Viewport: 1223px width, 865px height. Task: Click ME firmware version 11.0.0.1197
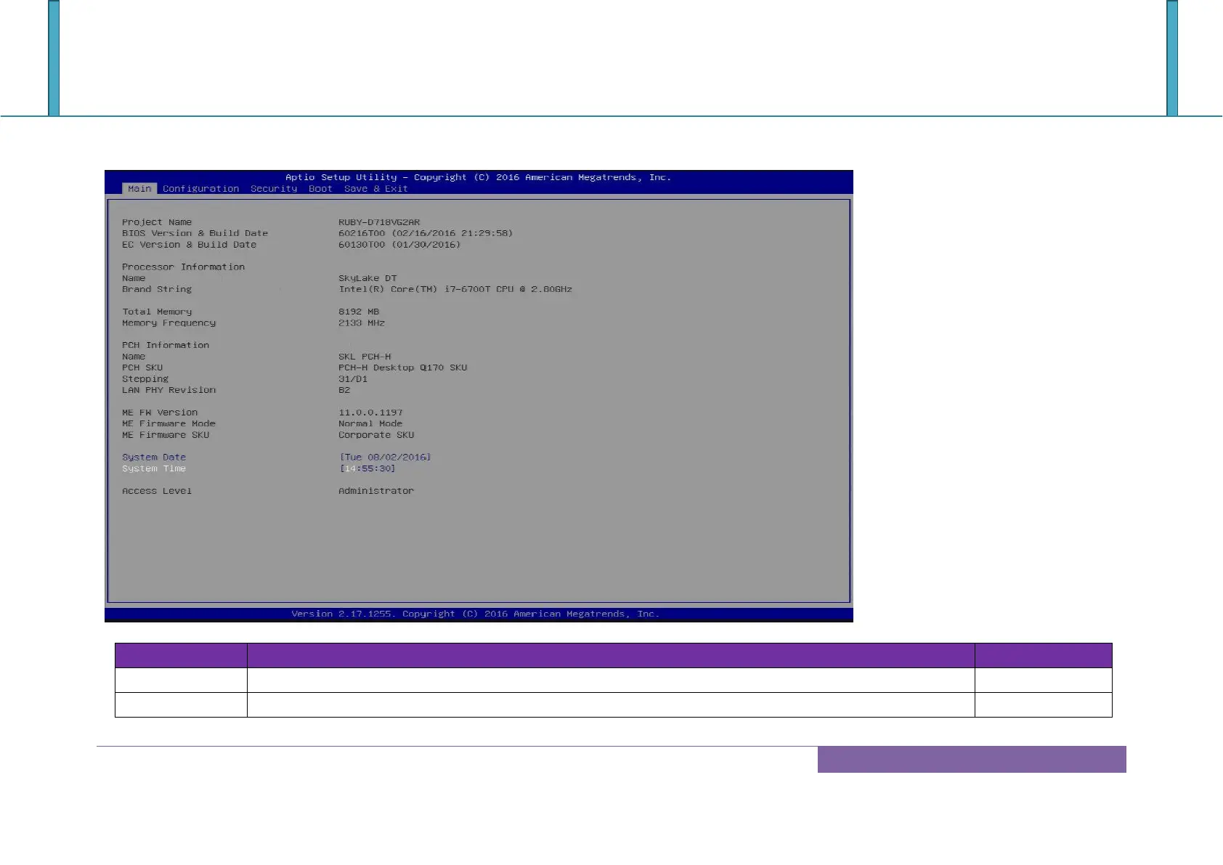370,413
